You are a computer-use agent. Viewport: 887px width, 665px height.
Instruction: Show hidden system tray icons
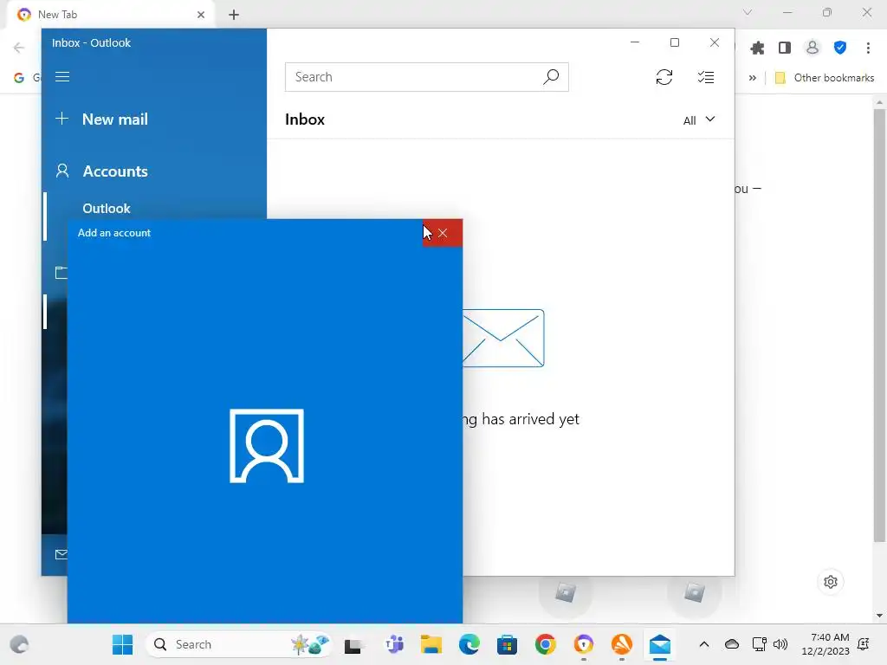(x=703, y=644)
